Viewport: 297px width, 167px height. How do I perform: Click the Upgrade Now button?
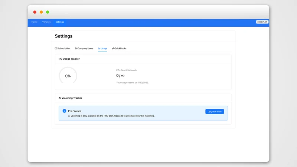tap(215, 112)
